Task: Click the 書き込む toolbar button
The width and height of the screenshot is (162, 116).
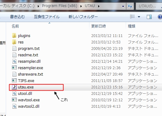Action: (17, 17)
